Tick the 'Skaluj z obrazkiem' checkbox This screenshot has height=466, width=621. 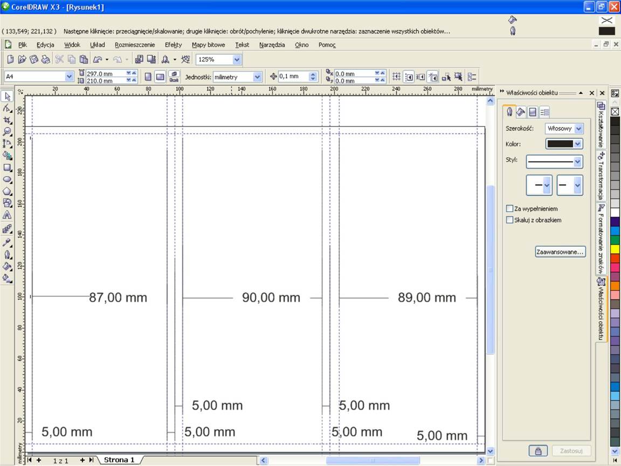coord(509,220)
